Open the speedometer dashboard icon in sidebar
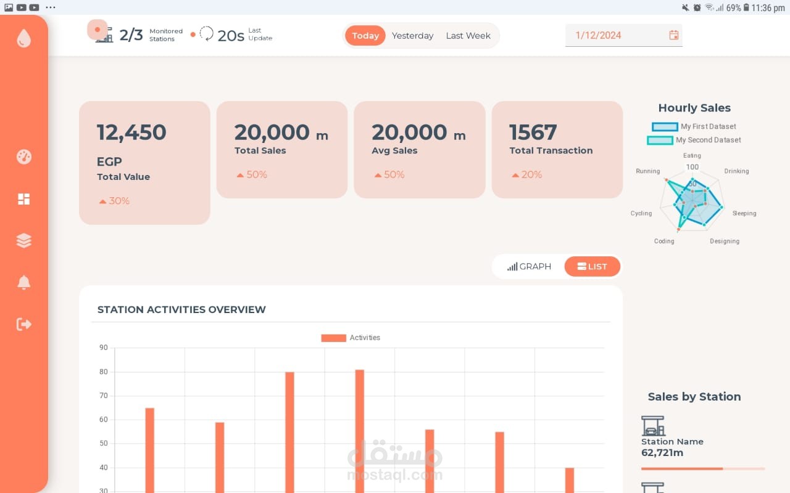The height and width of the screenshot is (493, 790). (23, 157)
